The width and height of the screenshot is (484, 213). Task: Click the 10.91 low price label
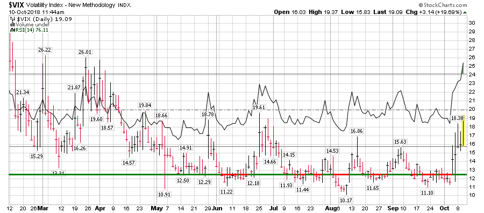[x=164, y=195]
